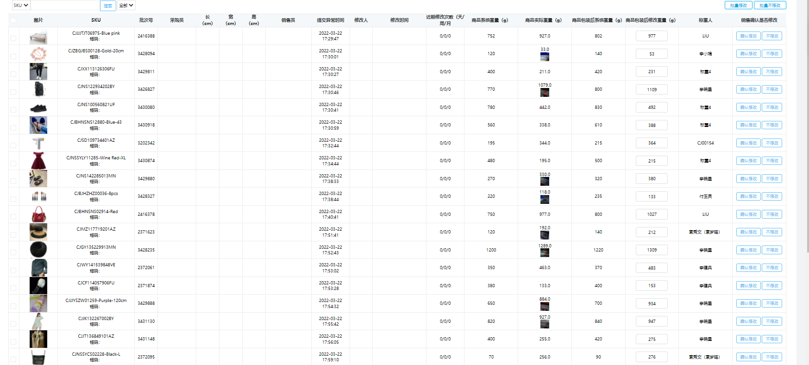Click the 搜索 search button
809x365 pixels.
[x=108, y=6]
